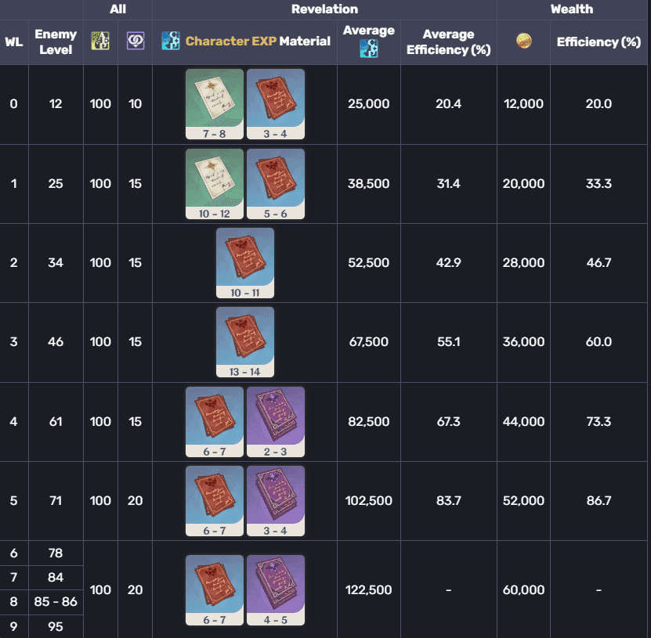Select the purple eye icon under All
The image size is (651, 638).
[136, 40]
